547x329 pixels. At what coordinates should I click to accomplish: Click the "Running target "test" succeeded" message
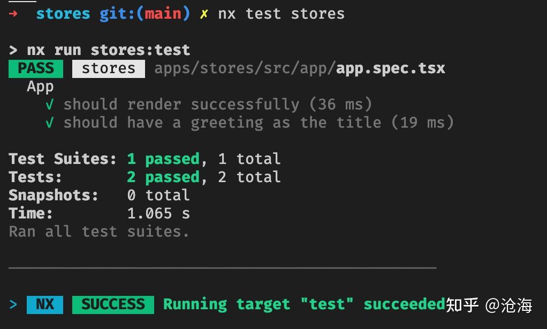click(304, 304)
